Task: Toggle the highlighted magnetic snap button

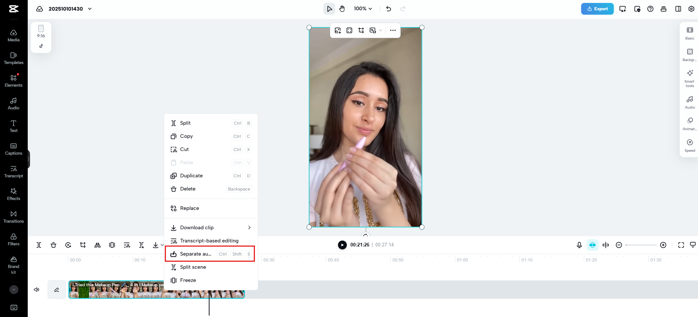Action: 593,245
